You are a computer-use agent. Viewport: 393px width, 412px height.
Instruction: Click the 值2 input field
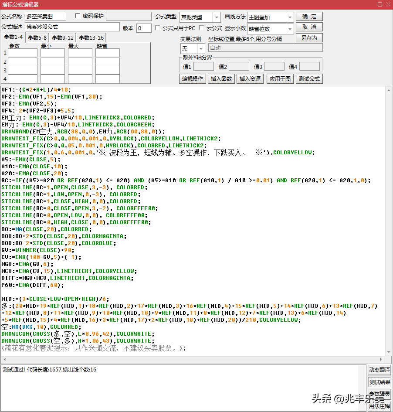(239, 66)
